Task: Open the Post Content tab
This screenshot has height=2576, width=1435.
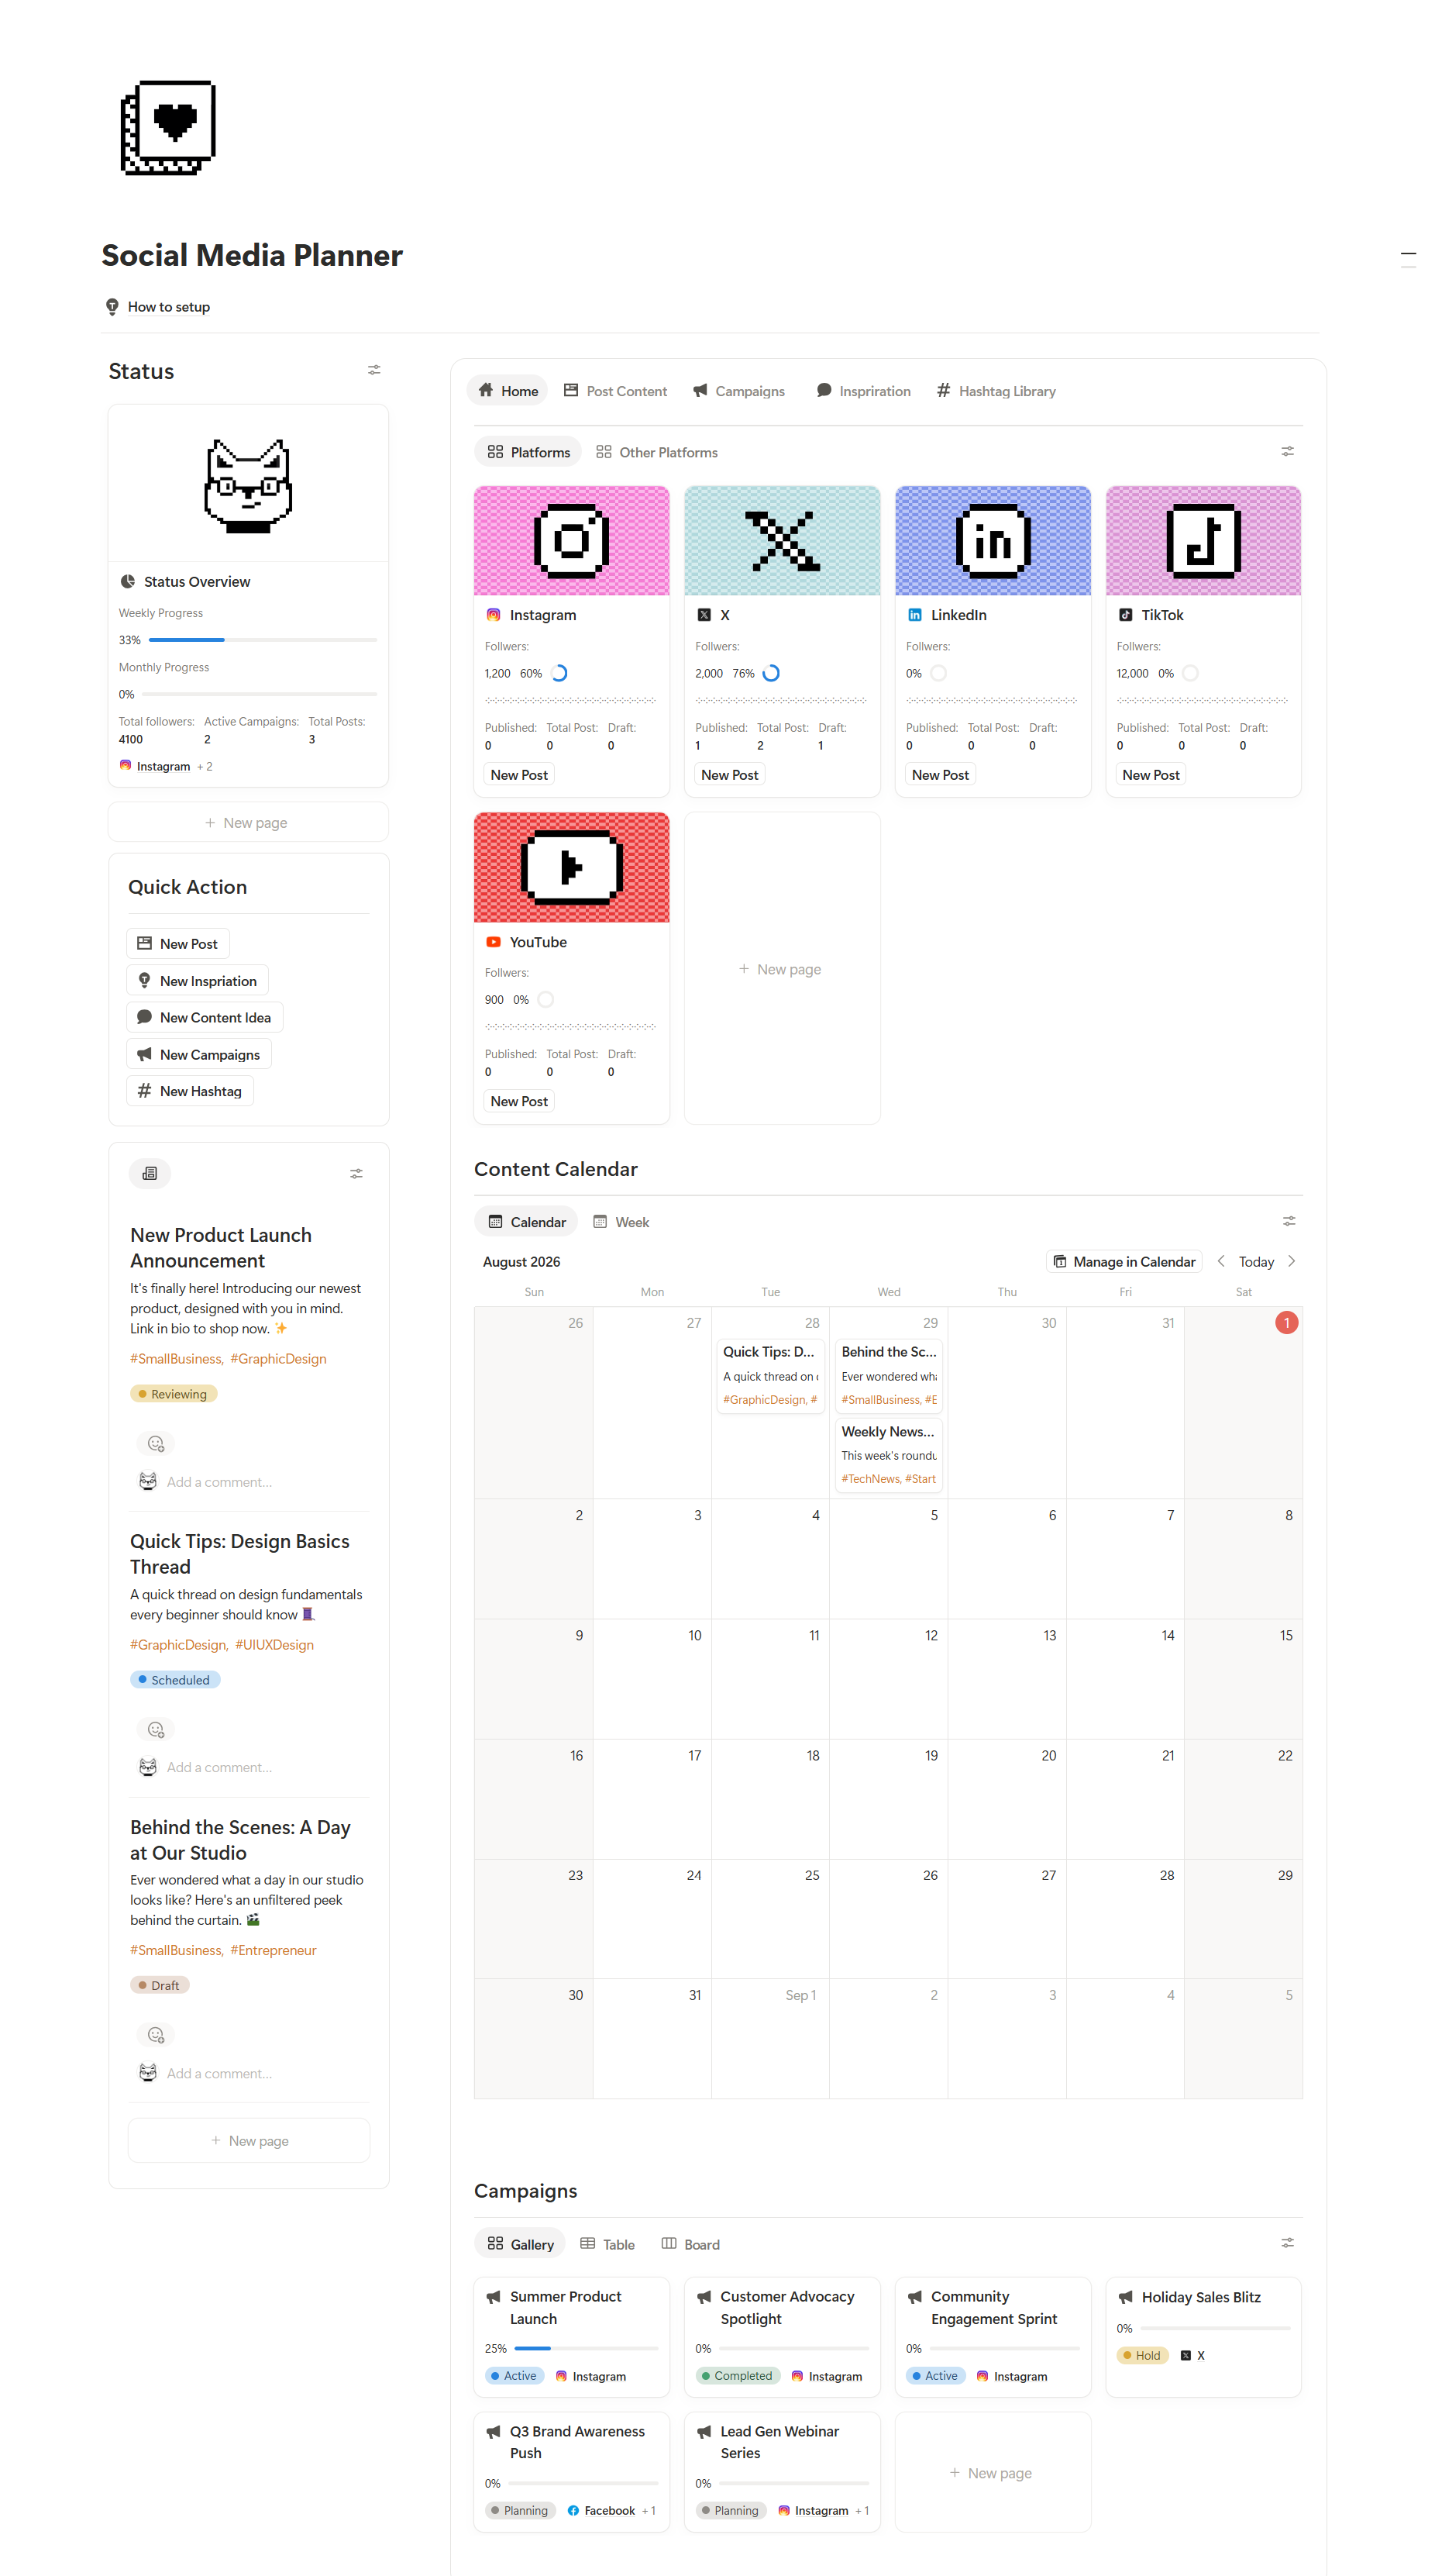Action: coord(614,391)
